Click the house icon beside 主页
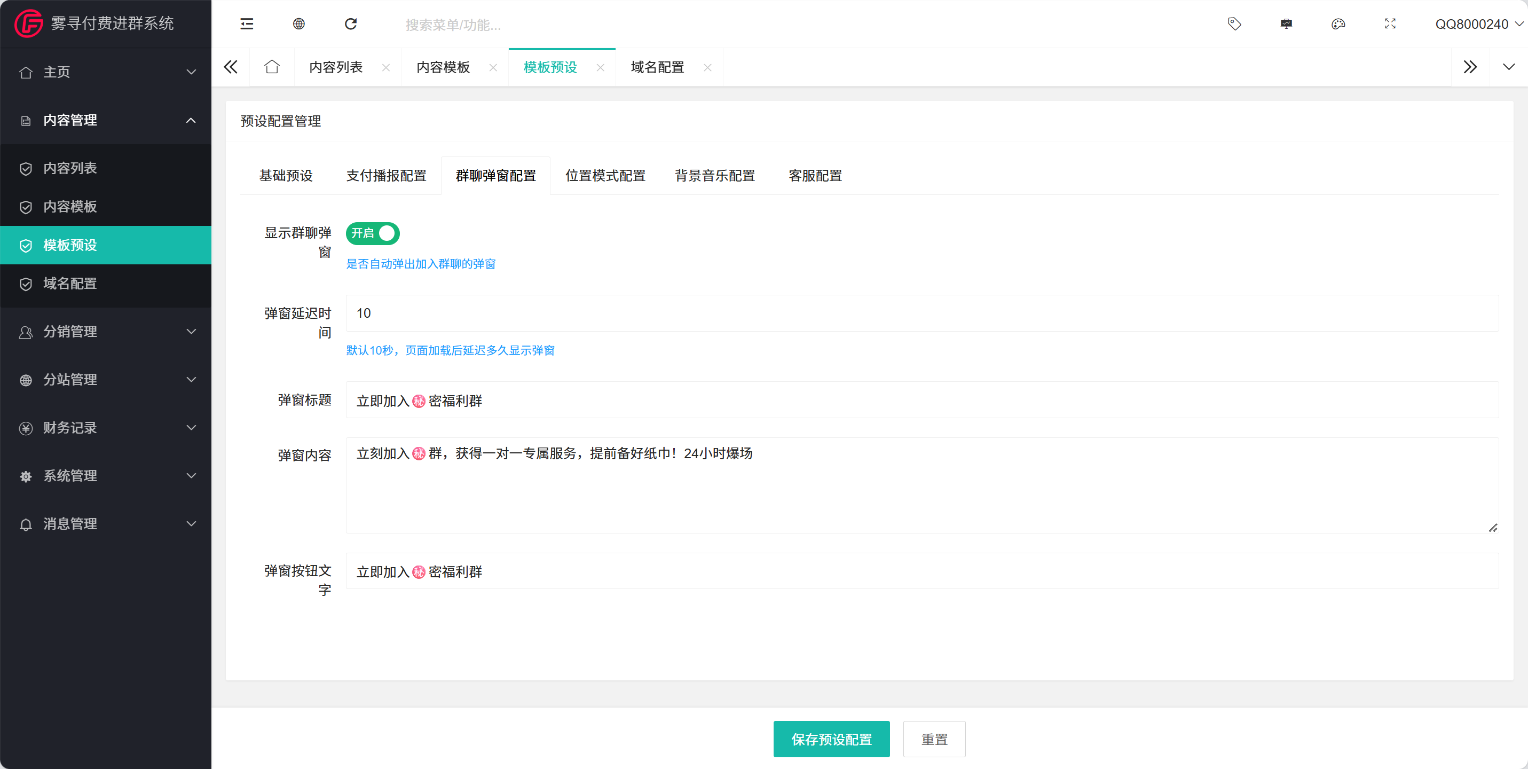 [x=26, y=73]
